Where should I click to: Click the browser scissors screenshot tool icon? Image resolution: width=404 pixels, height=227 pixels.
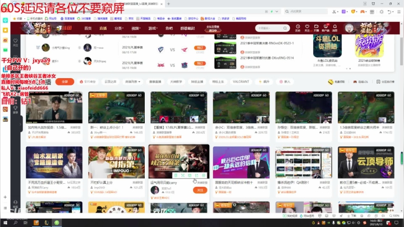click(334, 12)
